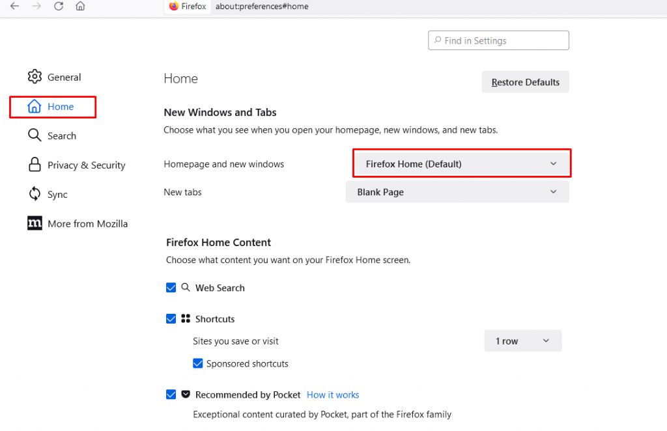
Task: Click the about:preferences#home address bar
Action: [x=262, y=7]
